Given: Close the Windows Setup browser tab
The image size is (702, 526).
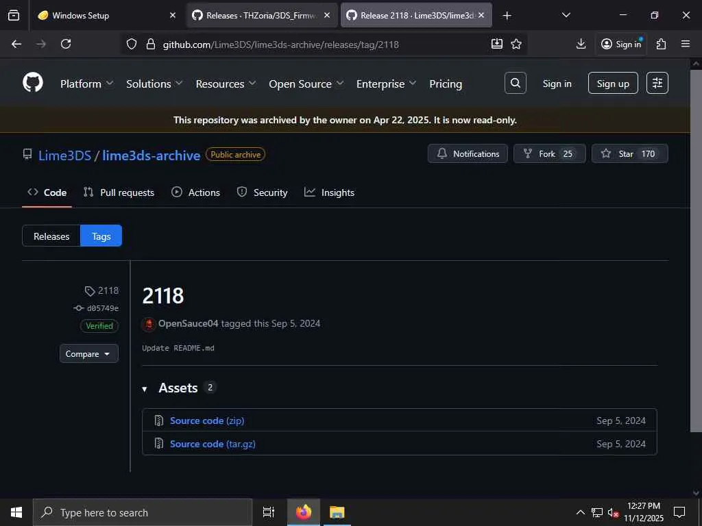Looking at the screenshot, I should [173, 15].
